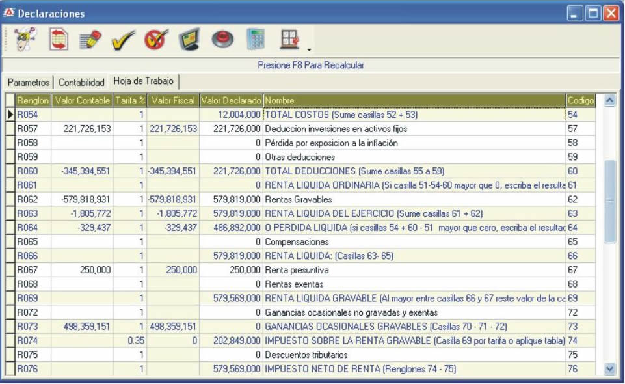Click the scrollbar down arrow
The width and height of the screenshot is (625, 384).
pyautogui.click(x=609, y=369)
